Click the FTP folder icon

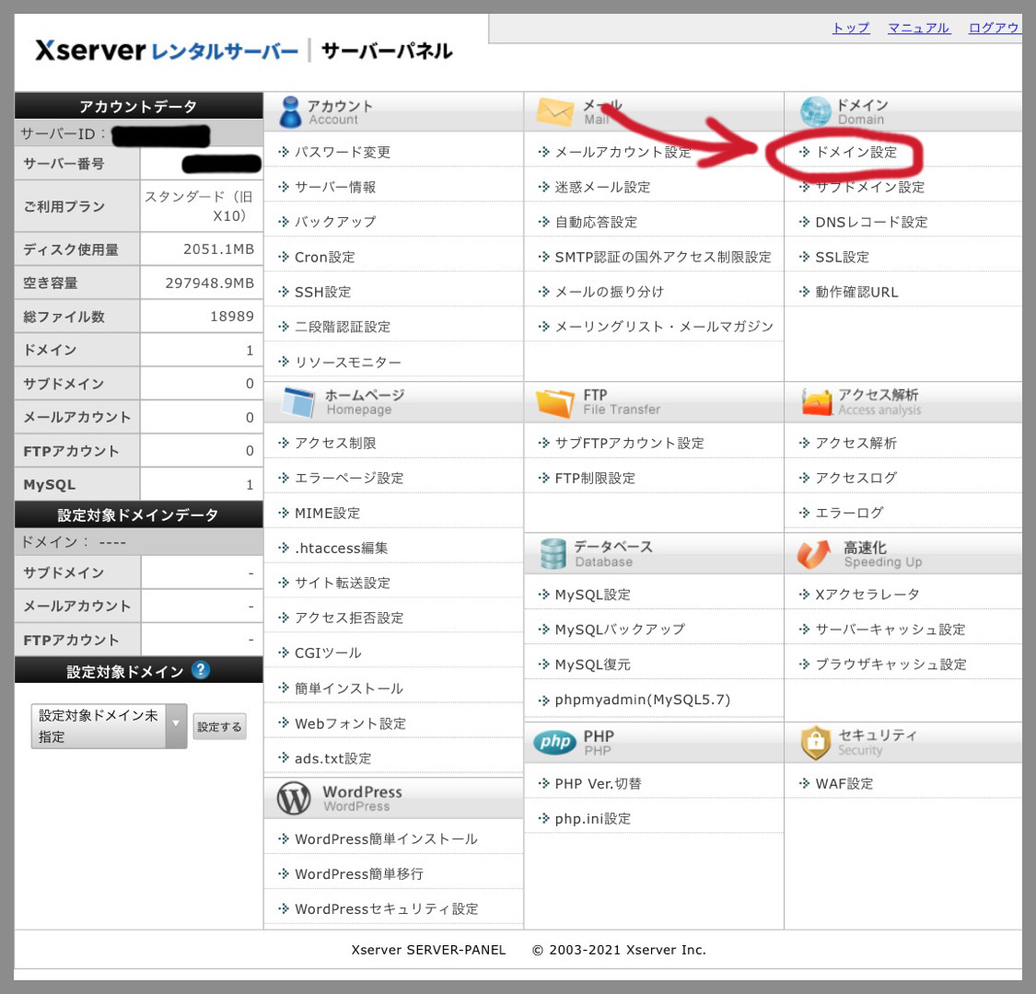click(555, 403)
